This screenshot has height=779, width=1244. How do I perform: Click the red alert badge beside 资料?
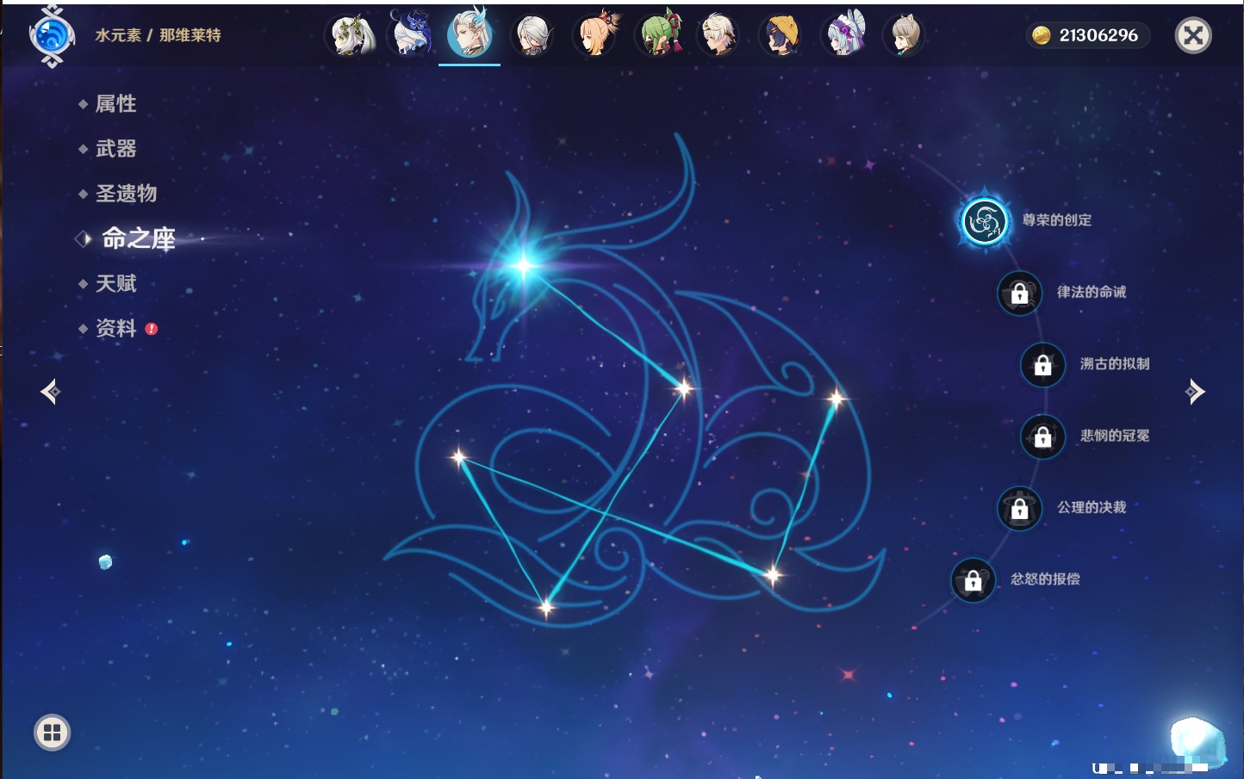(x=152, y=329)
